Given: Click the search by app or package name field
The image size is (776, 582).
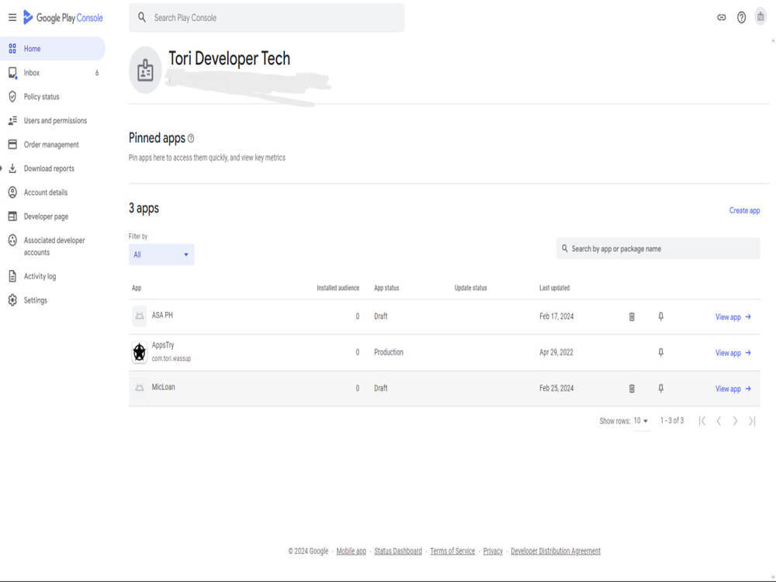Looking at the screenshot, I should coord(657,248).
